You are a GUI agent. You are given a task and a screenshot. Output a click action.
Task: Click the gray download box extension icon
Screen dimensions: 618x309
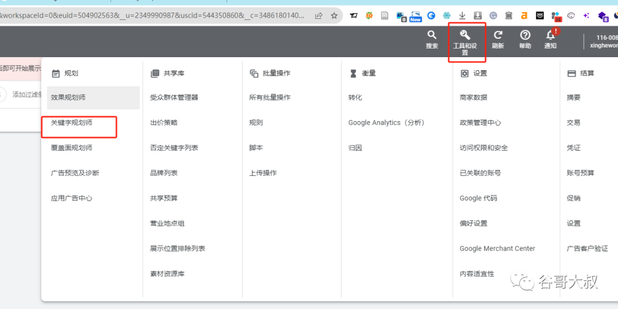(478, 16)
